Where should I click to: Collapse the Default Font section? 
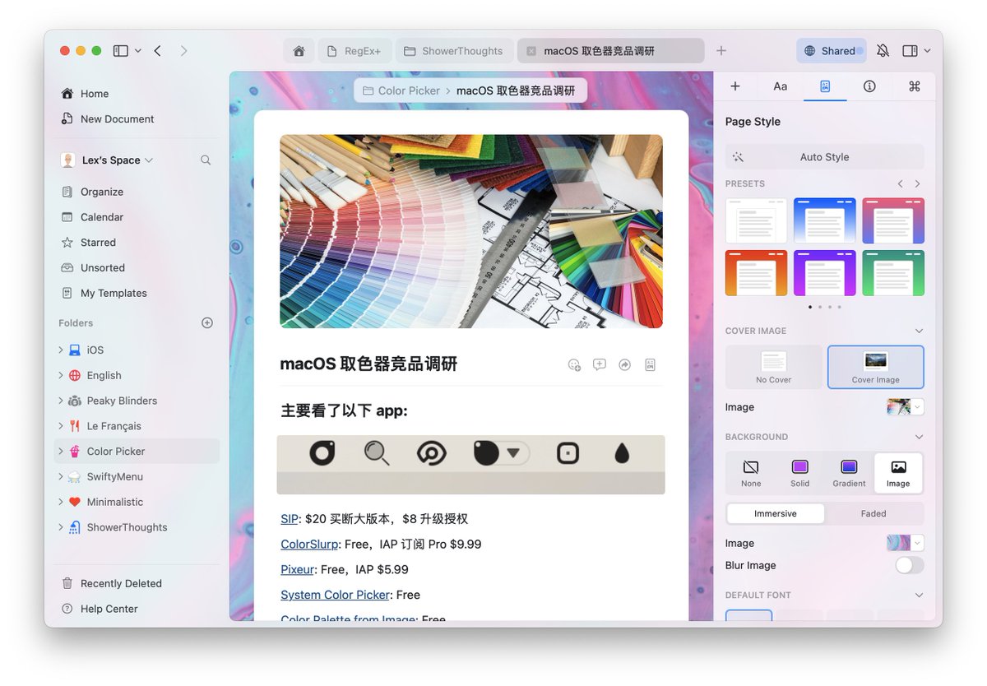919,596
